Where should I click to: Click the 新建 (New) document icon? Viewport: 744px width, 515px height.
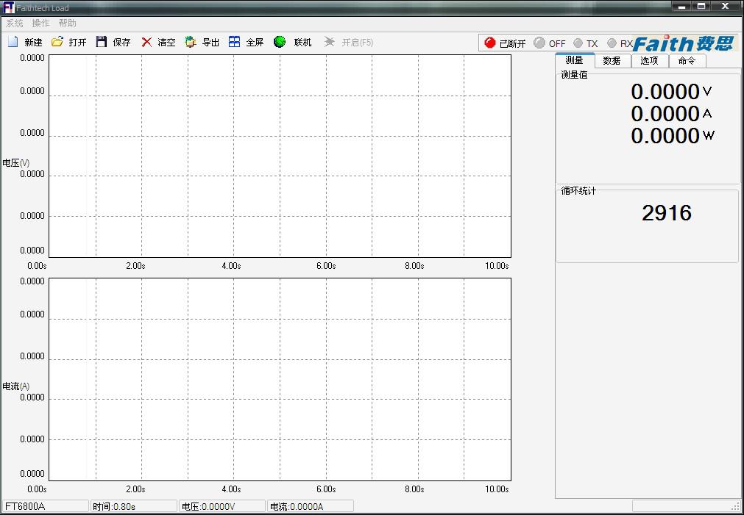pos(13,42)
